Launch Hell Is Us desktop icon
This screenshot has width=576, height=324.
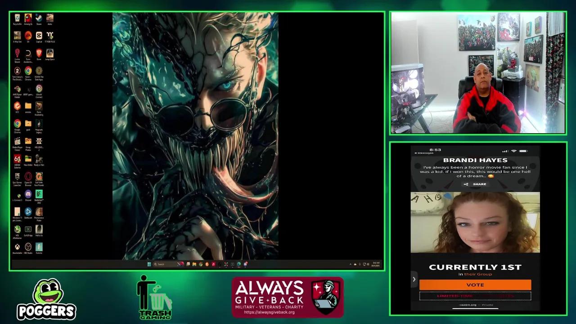tap(39, 231)
